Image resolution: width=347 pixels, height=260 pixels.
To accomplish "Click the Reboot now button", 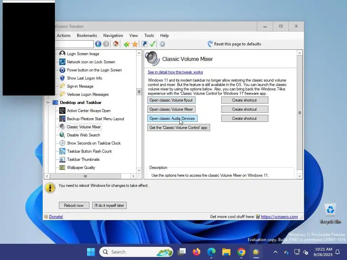I will click(74, 205).
